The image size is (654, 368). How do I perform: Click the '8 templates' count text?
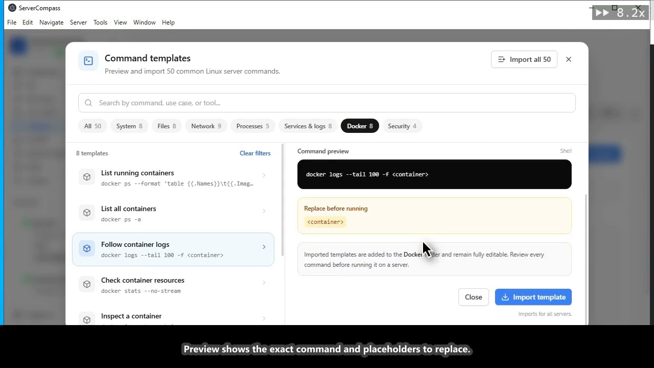coord(92,153)
